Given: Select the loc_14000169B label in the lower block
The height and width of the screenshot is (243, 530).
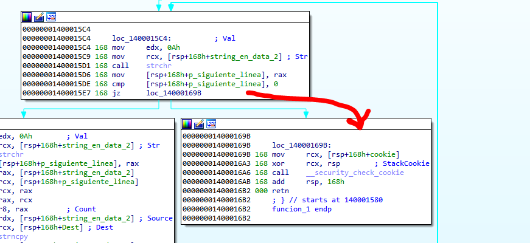Looking at the screenshot, I should tap(300, 146).
